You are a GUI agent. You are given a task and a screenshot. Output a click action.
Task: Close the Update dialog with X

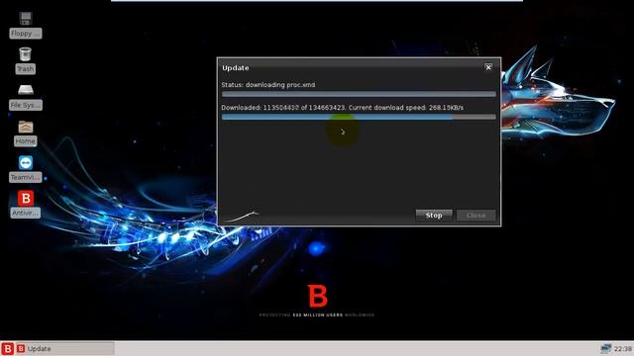click(x=488, y=67)
